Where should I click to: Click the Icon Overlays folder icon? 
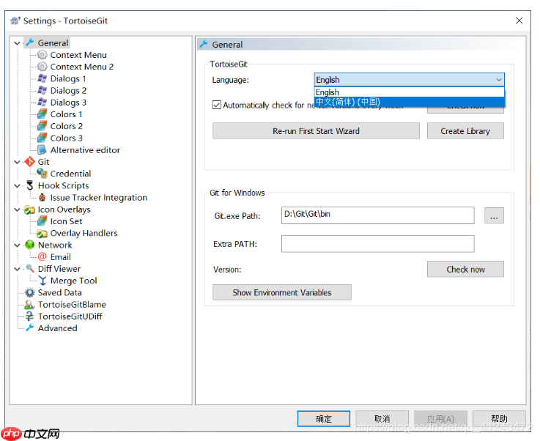[x=29, y=210]
